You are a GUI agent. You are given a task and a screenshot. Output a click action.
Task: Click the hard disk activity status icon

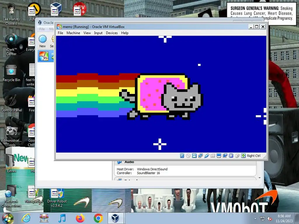pos(182,156)
